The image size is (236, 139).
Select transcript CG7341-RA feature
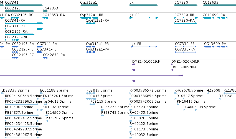tap(24, 23)
